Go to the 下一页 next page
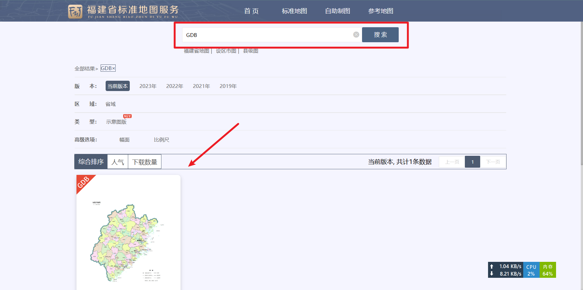Viewport: 583px width, 290px height. click(x=493, y=162)
